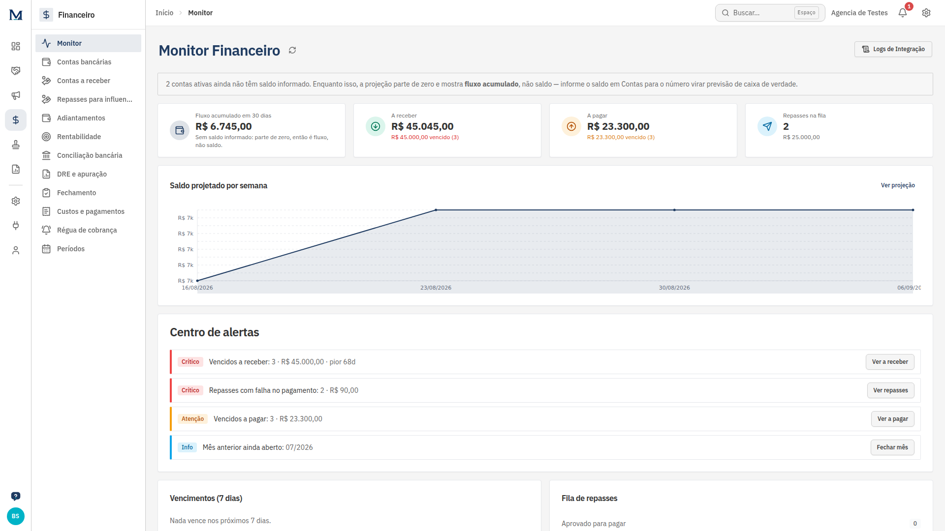The image size is (945, 531).
Task: Click the Ver repasses button
Action: (x=890, y=390)
